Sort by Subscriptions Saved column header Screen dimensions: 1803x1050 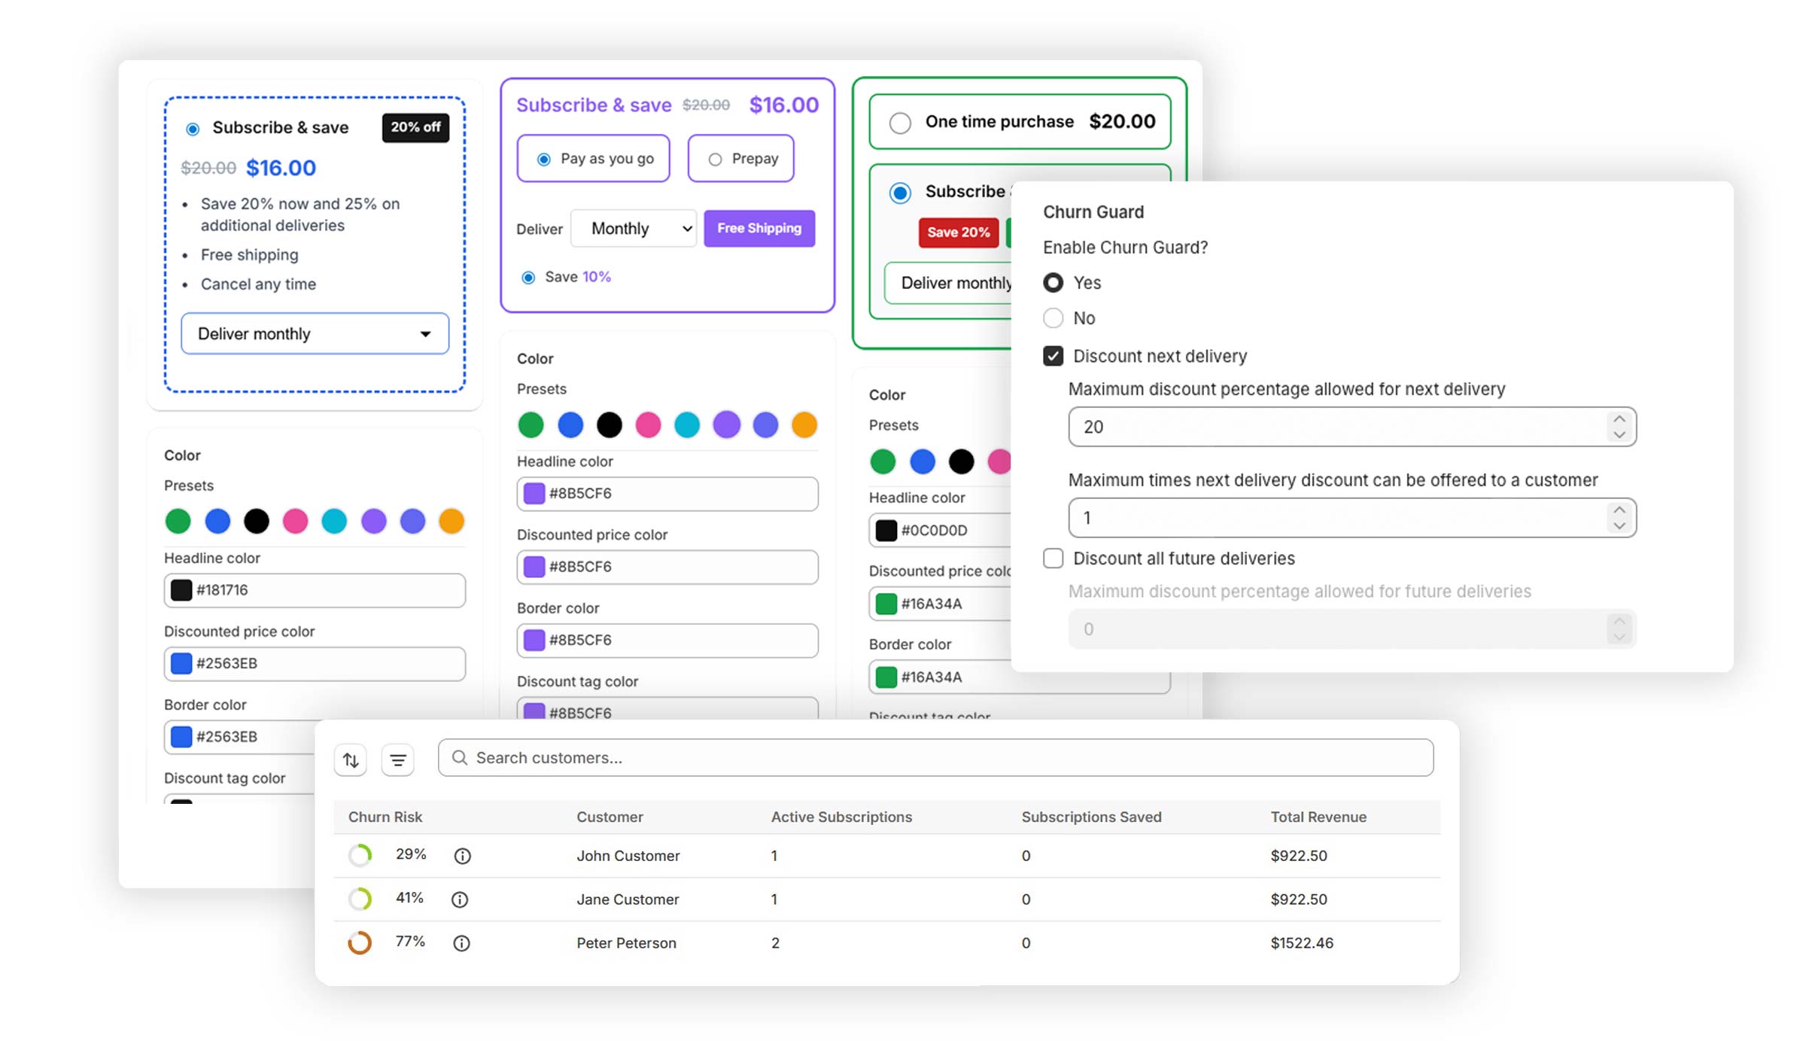[1091, 817]
